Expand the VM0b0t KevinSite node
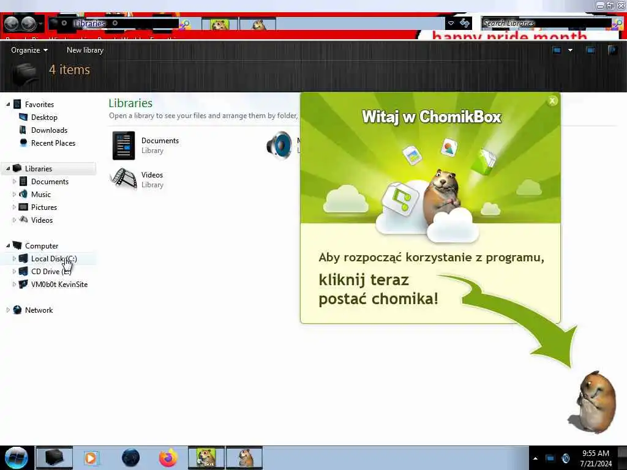The image size is (627, 470). coord(15,284)
